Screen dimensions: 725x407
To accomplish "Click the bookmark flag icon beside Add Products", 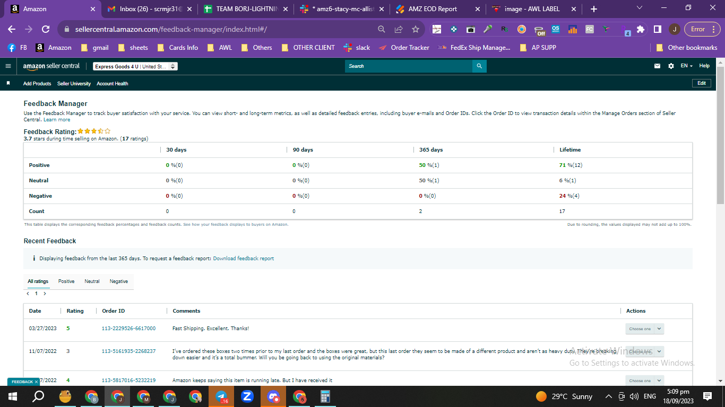I will [x=8, y=83].
